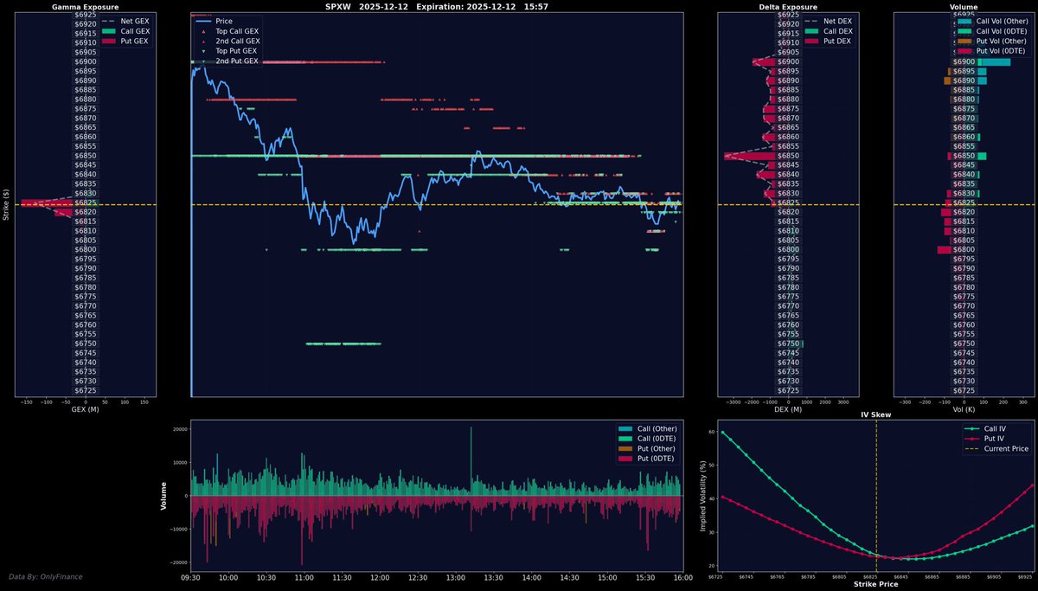Click the $6900 strike label in Gamma Exposure panel
Screen dimensions: 1038x591
tap(85, 61)
